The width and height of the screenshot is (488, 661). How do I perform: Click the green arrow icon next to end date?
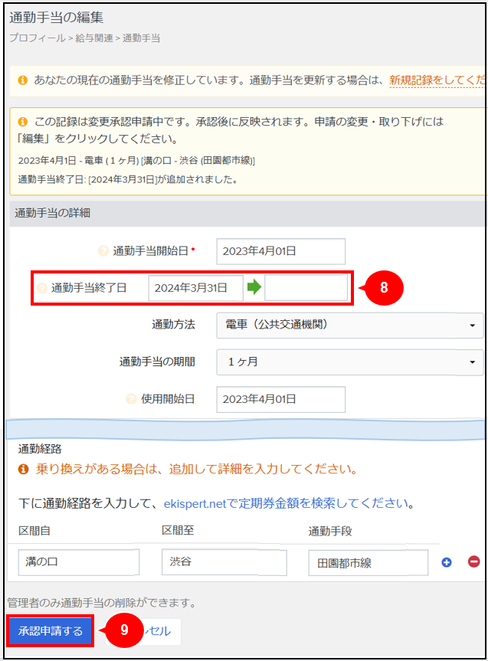click(x=254, y=288)
